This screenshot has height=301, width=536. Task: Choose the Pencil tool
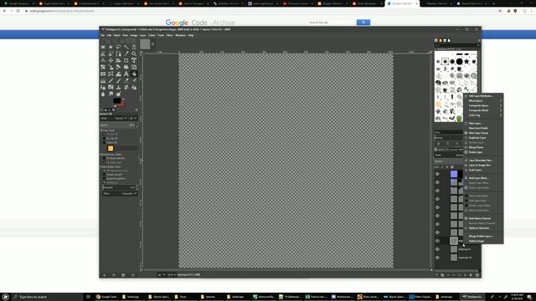pos(111,80)
